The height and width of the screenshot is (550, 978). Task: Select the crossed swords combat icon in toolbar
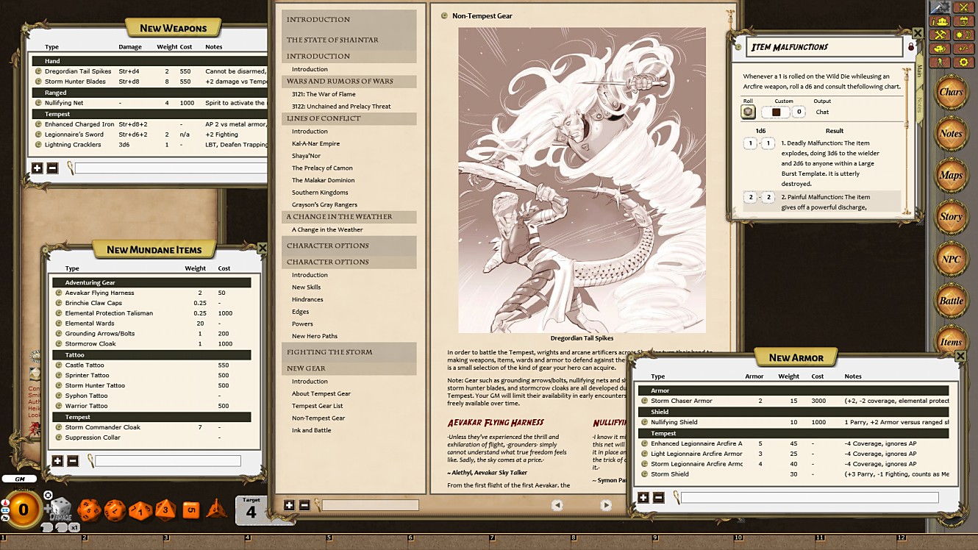coord(964,9)
